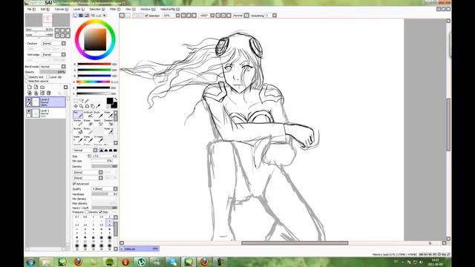The height and width of the screenshot is (267, 475).
Task: Toggle the Opacity lock checkbox
Action: pyautogui.click(x=27, y=77)
